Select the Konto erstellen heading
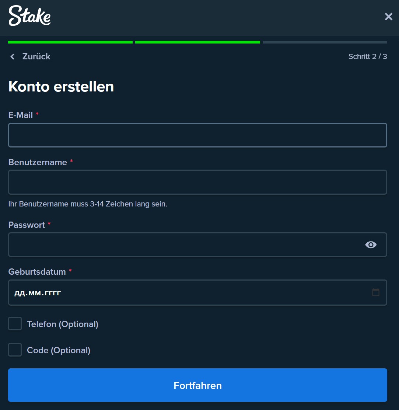This screenshot has height=410, width=399. tap(61, 87)
